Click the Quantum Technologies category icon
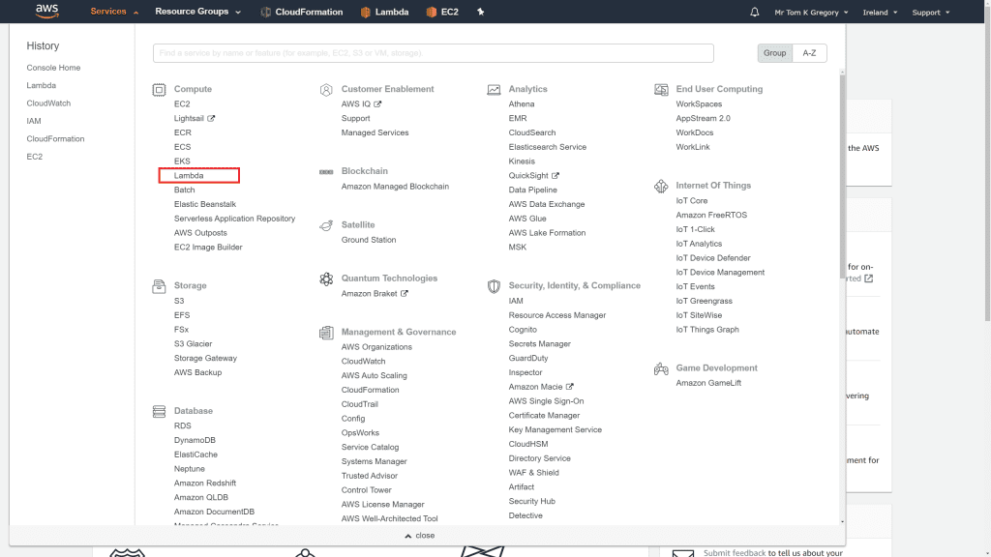The image size is (991, 557). [x=326, y=278]
